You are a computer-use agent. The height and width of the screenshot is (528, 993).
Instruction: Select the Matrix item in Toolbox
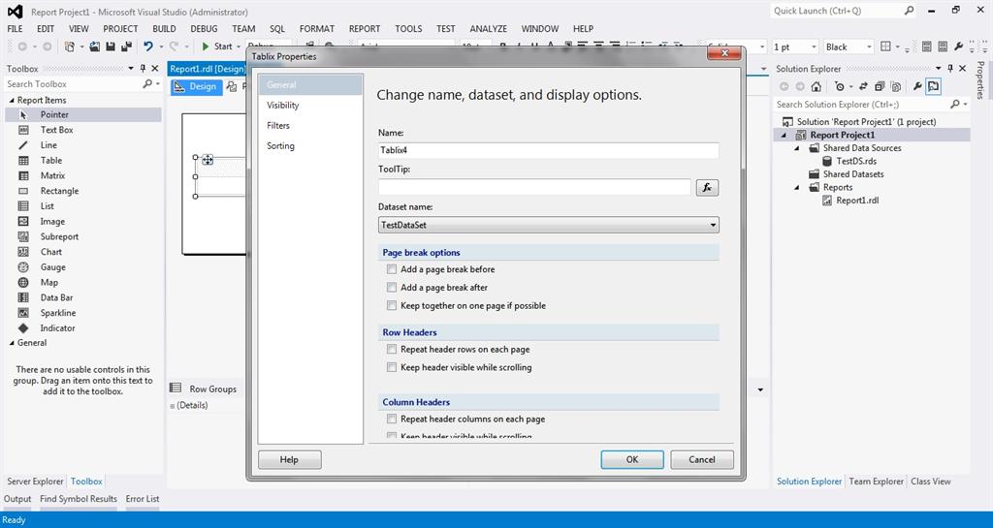point(52,175)
